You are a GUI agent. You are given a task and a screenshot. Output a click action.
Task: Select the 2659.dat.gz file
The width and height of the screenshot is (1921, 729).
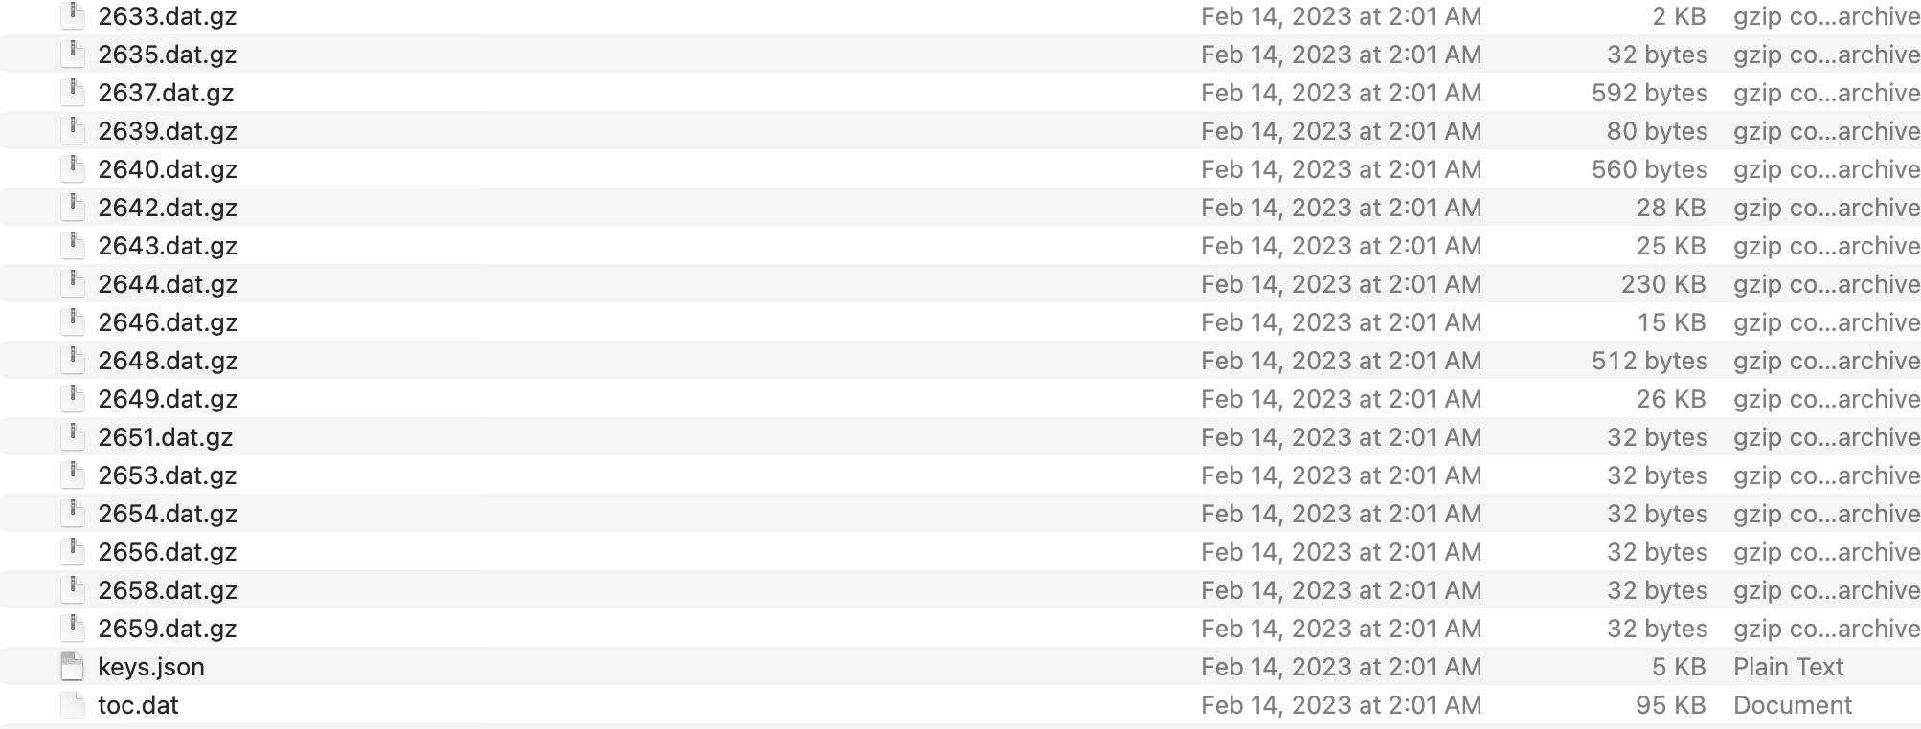[168, 629]
